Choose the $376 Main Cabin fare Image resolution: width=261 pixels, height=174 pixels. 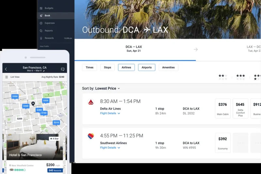(223, 108)
